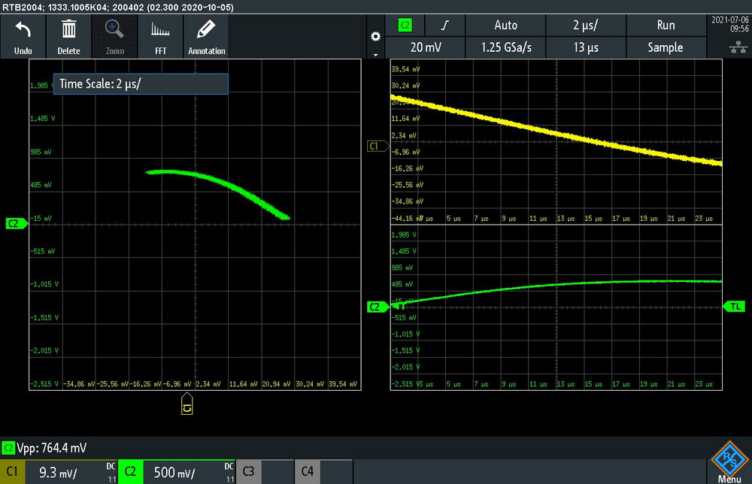The width and height of the screenshot is (752, 484).
Task: Click the C2 Vpp measurement readout
Action: 52,448
